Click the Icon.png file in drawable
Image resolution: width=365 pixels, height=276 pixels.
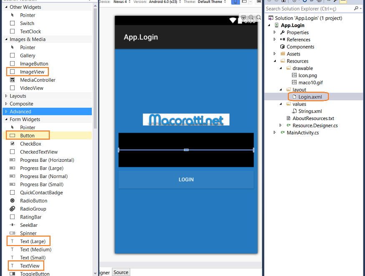[x=307, y=75]
